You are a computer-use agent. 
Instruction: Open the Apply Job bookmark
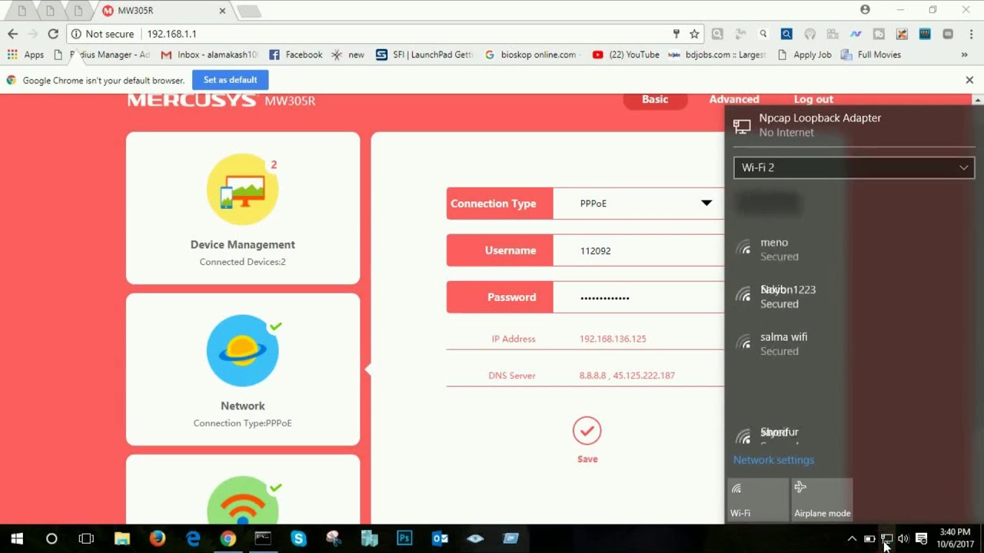(x=805, y=55)
